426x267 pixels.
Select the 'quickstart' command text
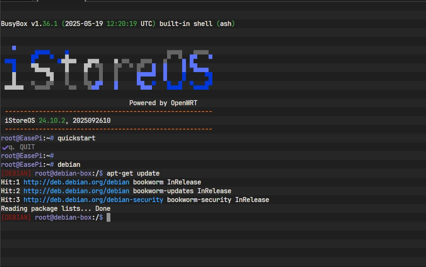(x=76, y=138)
